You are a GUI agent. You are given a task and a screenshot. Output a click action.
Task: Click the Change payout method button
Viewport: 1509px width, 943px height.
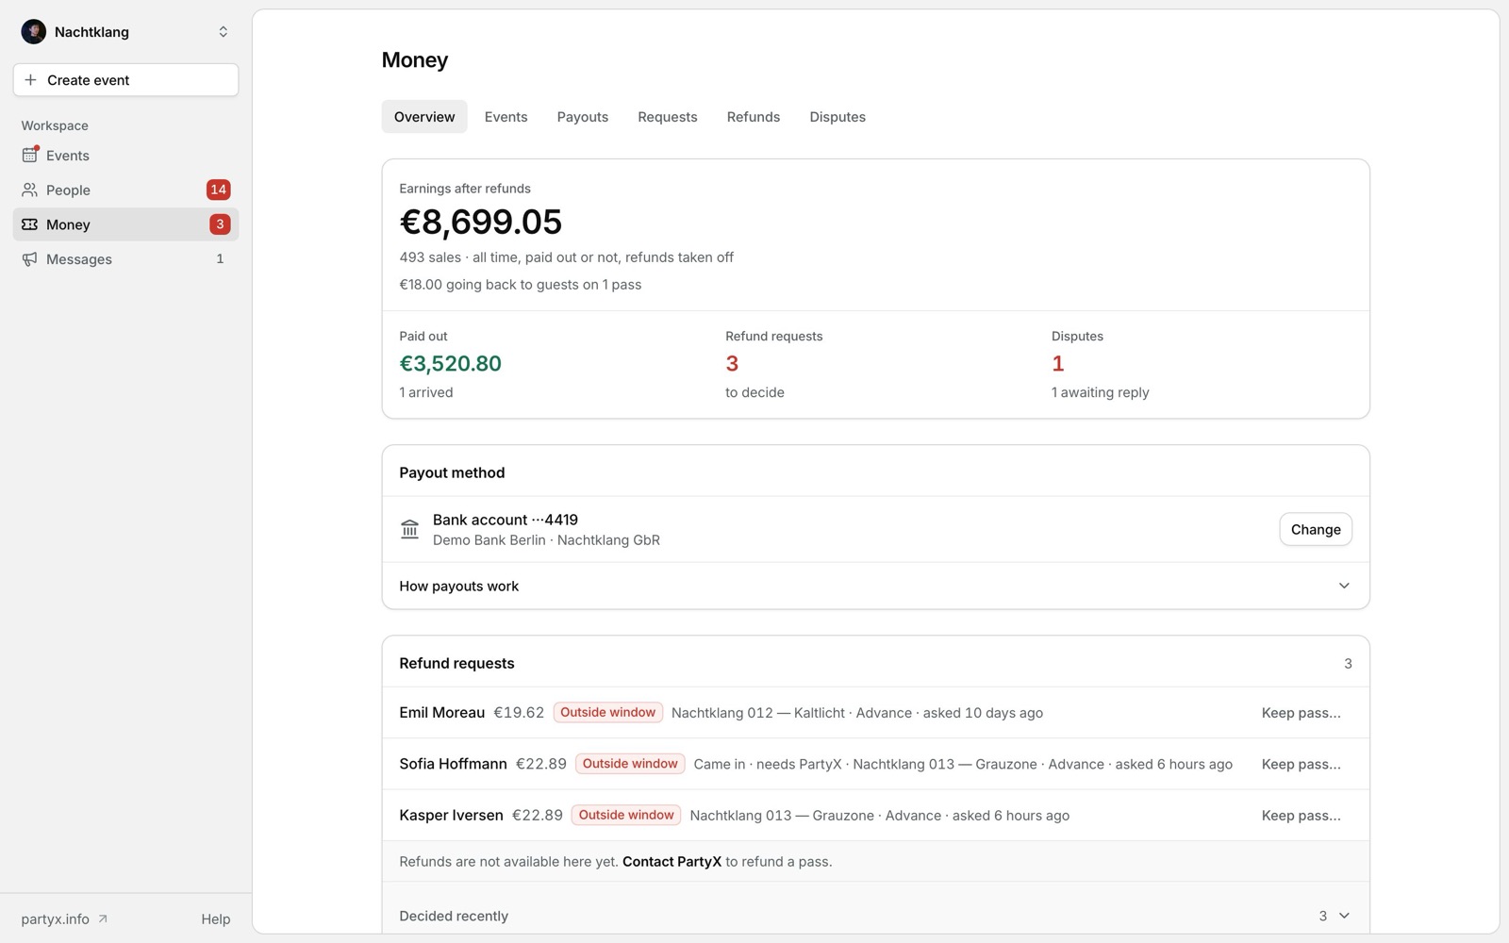[1315, 529]
